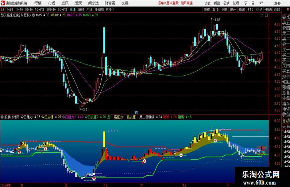
Task: Switch to the 月线 monthly tab
Action: 89,10
